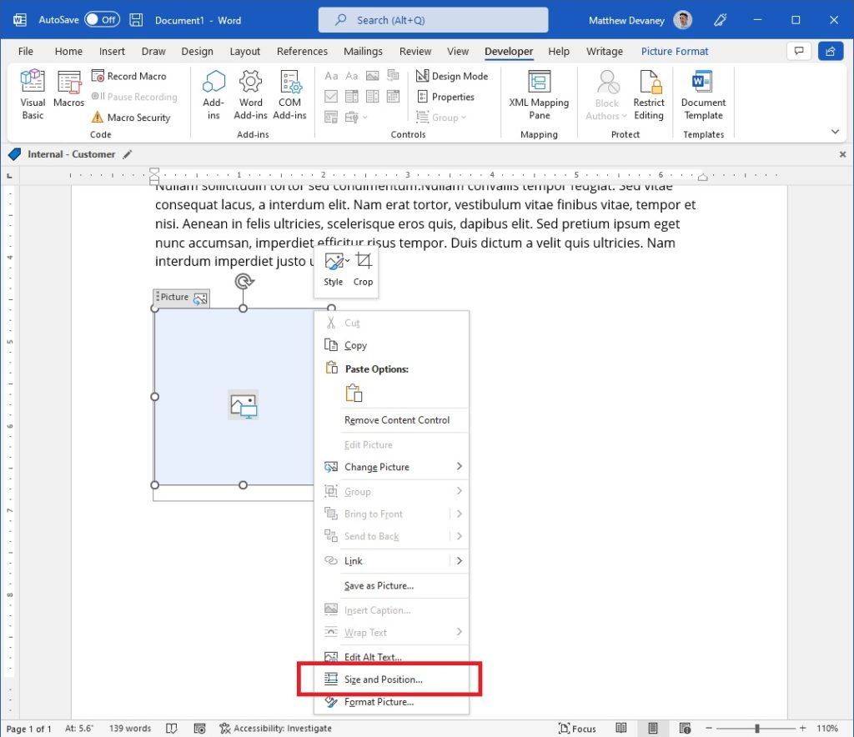
Task: Click the Restrict Editing icon
Action: [x=649, y=82]
